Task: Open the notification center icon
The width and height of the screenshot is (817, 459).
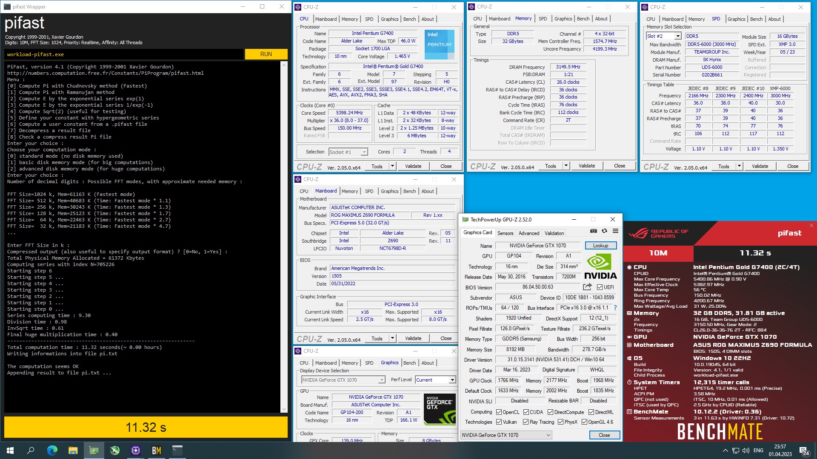Action: [x=804, y=451]
